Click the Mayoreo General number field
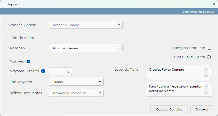The image size is (218, 116). point(60,71)
